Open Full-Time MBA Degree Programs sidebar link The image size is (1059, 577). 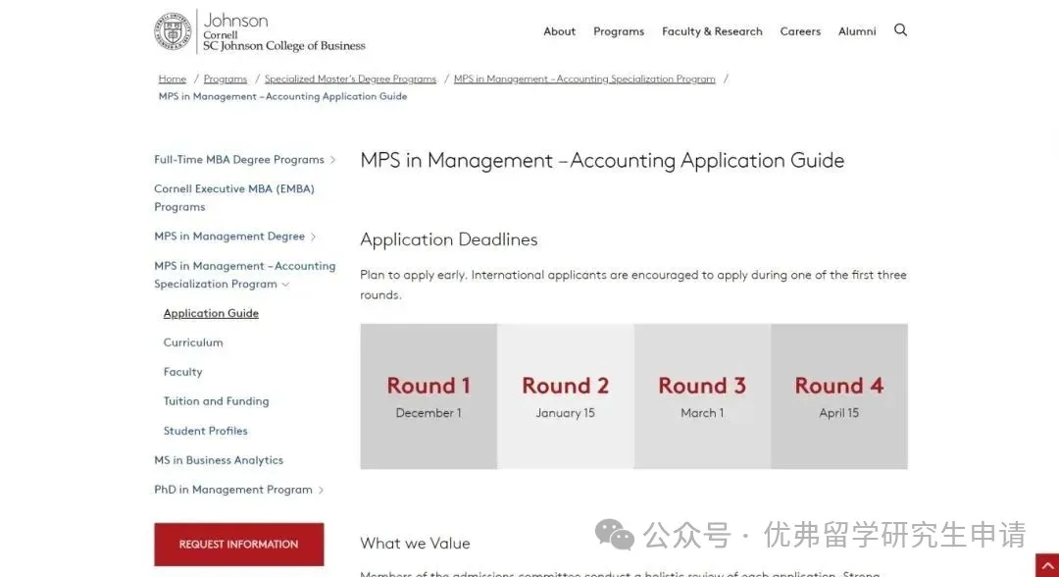click(x=239, y=159)
